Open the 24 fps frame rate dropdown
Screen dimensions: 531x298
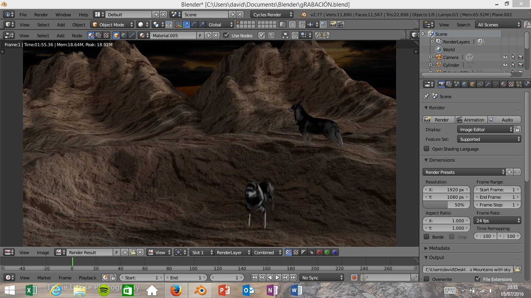click(x=497, y=221)
